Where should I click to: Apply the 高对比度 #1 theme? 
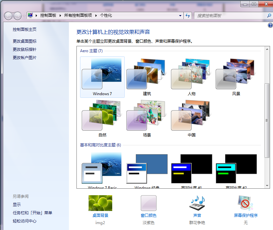pos(191,170)
